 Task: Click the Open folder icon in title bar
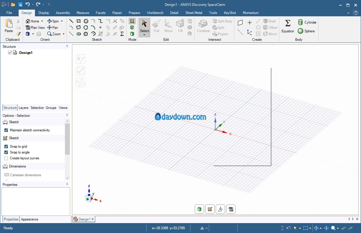click(13, 5)
